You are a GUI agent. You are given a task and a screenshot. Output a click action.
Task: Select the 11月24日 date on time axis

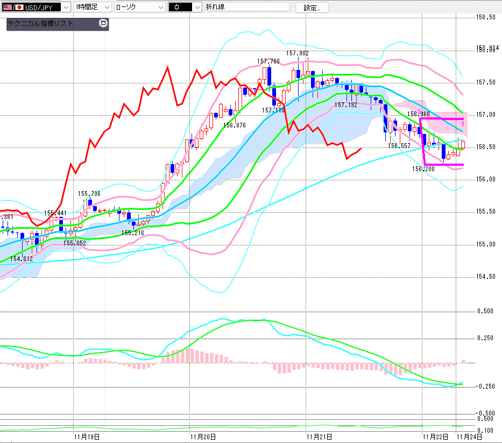[469, 437]
